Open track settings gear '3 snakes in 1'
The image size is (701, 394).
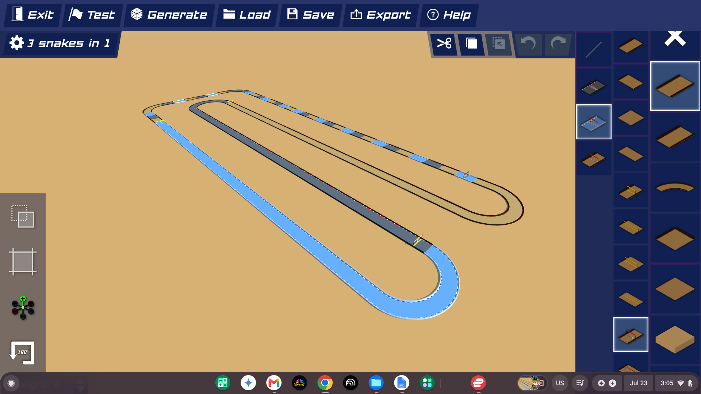[60, 43]
